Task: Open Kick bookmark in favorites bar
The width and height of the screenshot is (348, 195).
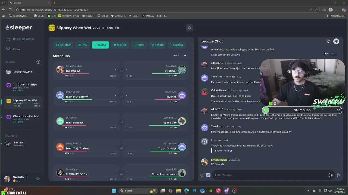Action: pos(51,16)
